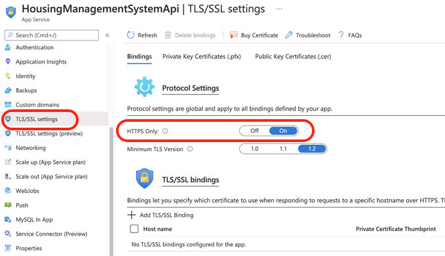The height and width of the screenshot is (256, 445).
Task: Click the App Service shield icon in header
Action: [x=10, y=12]
